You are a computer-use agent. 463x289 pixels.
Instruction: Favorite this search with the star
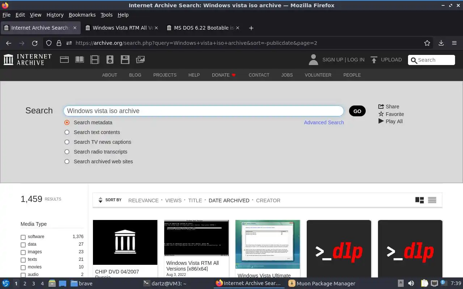[391, 114]
